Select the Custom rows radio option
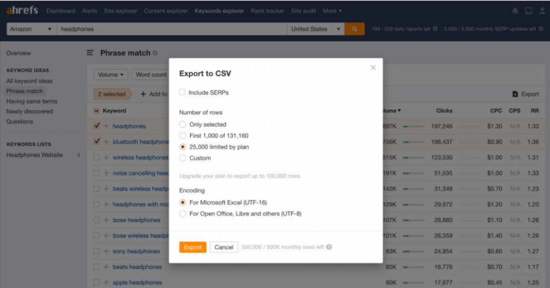The width and height of the screenshot is (550, 288). [182, 158]
